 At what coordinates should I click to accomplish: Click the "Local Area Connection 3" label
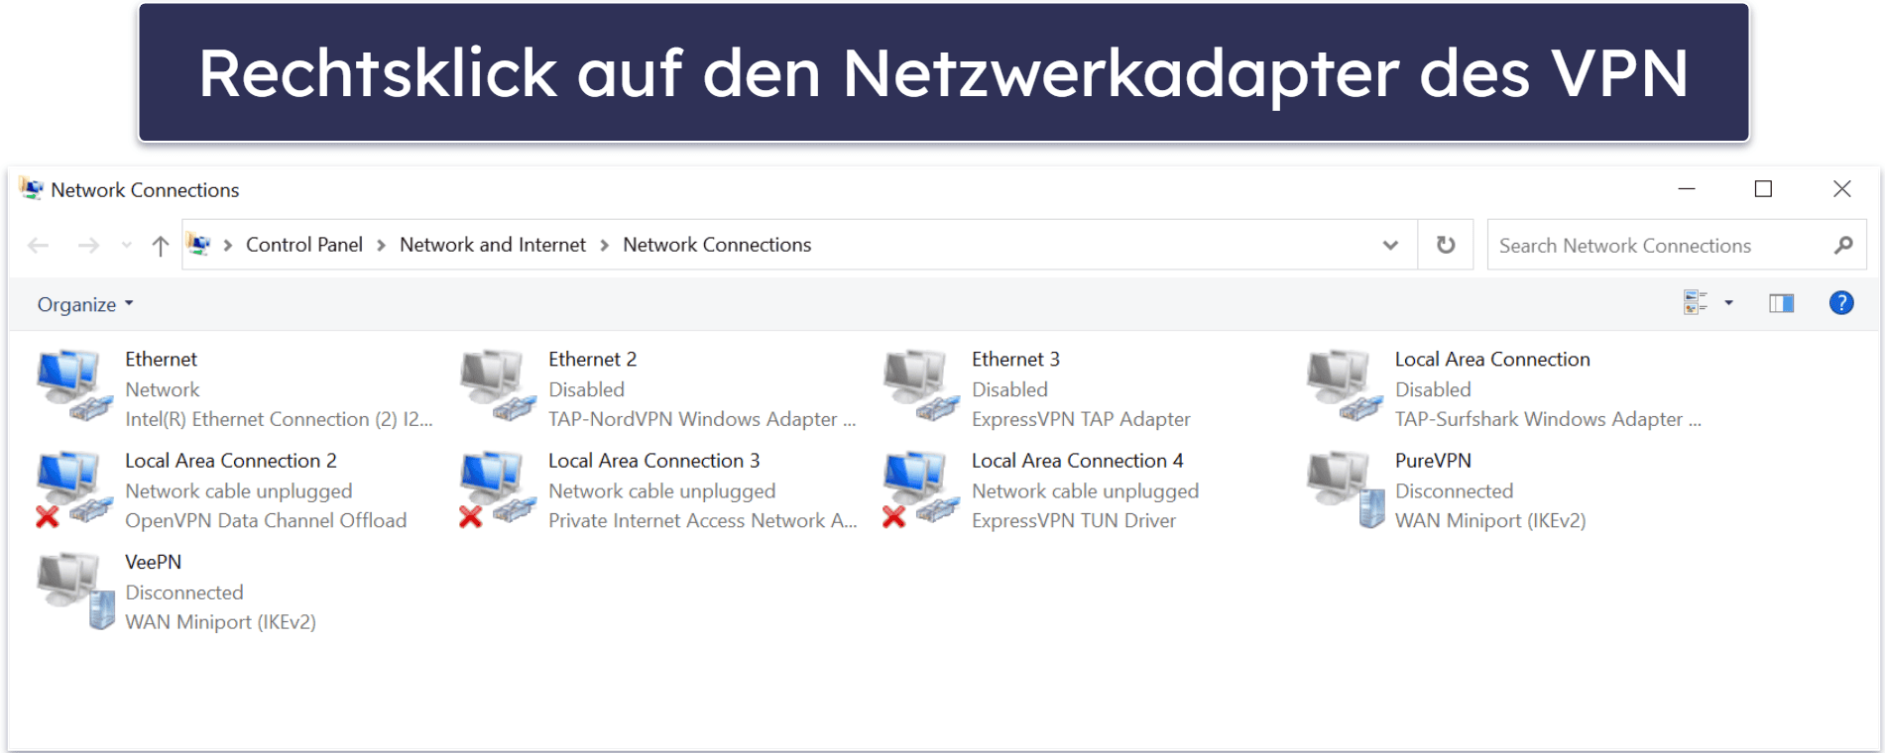[653, 461]
